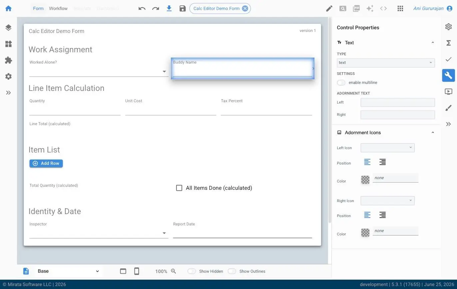Save the form with disk icon
457x289 pixels.
183,8
